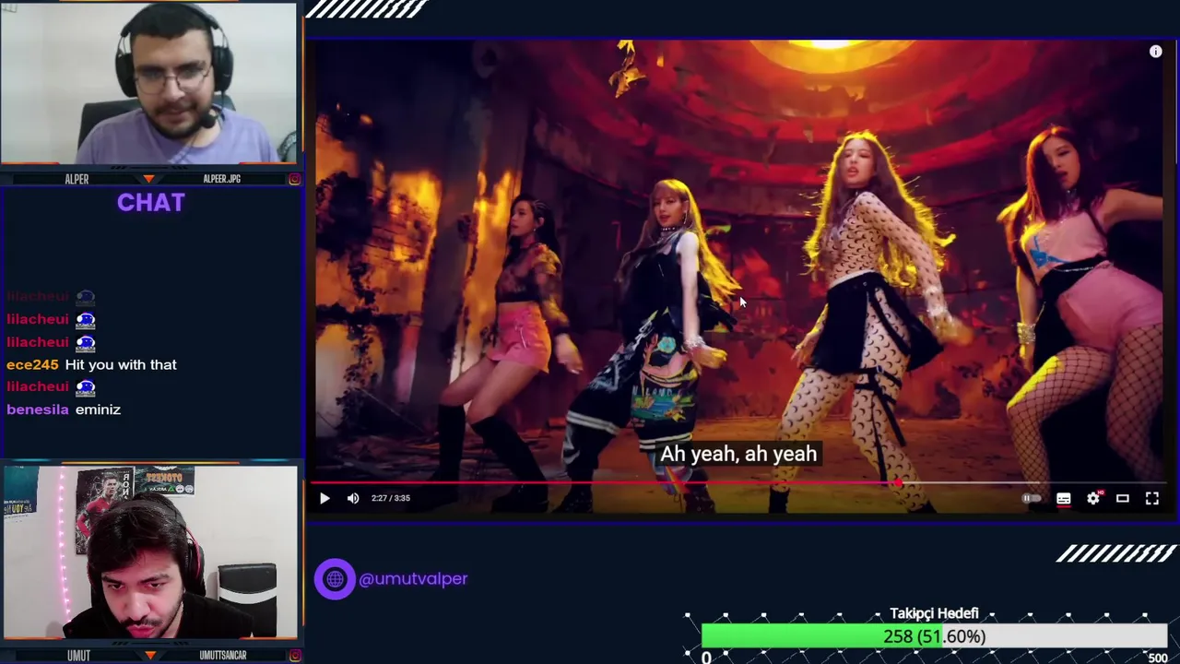Screen dimensions: 1180x664
Task: Click ece245's message "Hit you with that"
Action: click(x=121, y=364)
